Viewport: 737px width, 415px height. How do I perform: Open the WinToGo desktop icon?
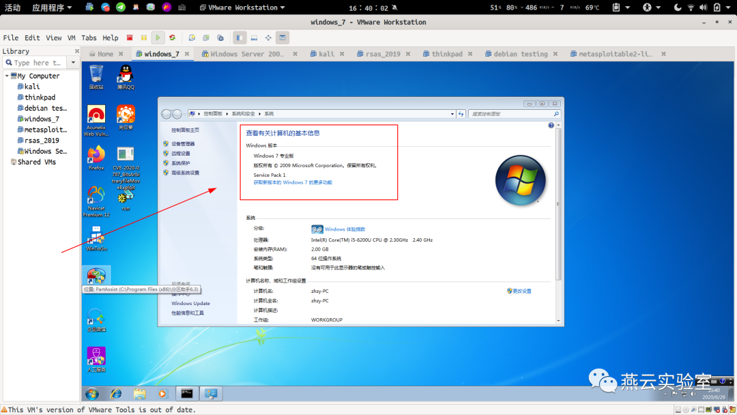pyautogui.click(x=96, y=238)
